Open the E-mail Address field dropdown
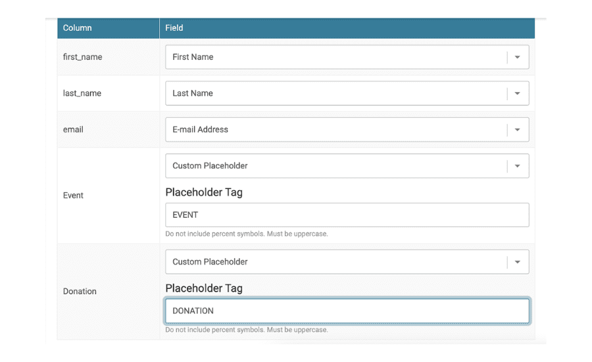 point(347,130)
